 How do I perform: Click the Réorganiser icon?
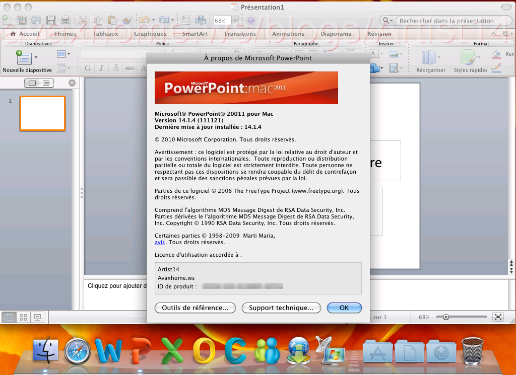[428, 57]
